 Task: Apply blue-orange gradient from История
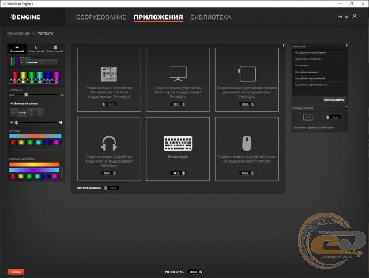35,137
